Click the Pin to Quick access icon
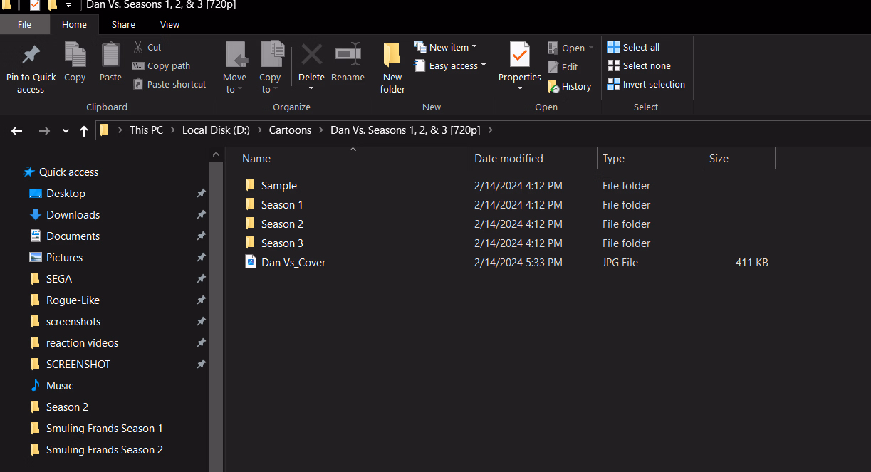The height and width of the screenshot is (472, 871). pos(31,56)
